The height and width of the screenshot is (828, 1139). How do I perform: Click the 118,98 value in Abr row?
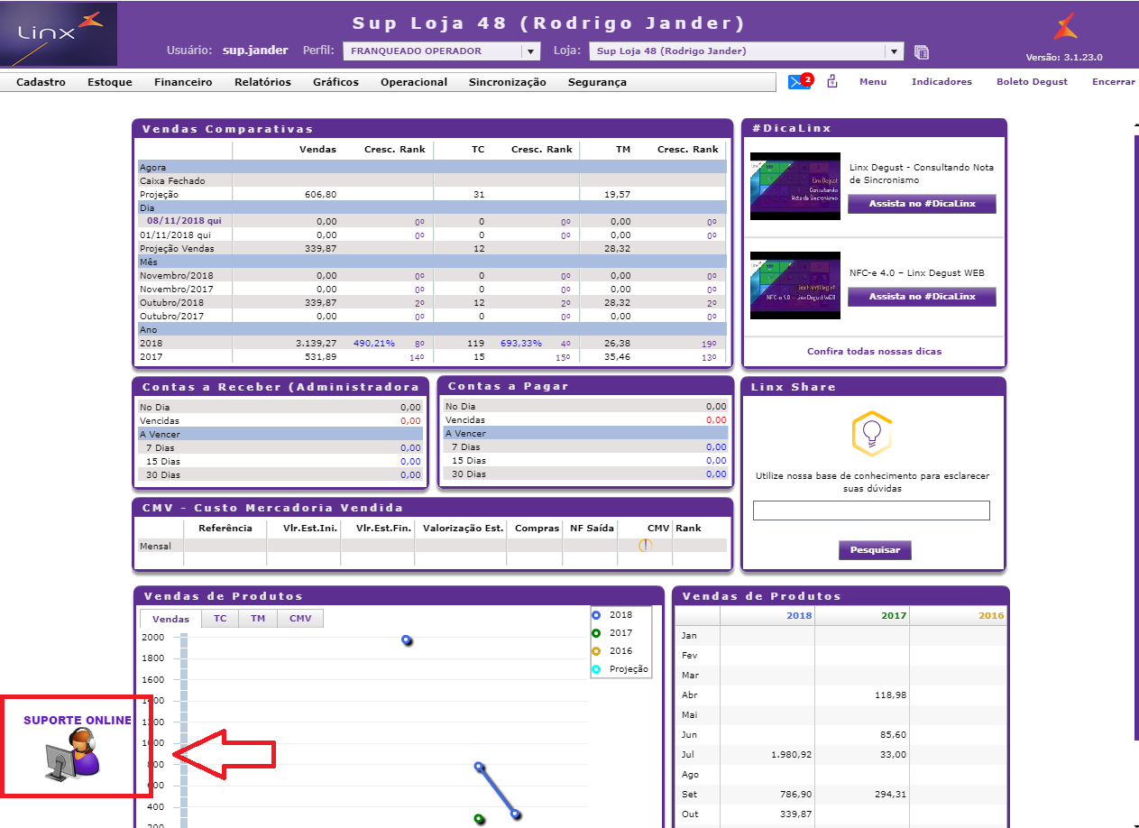point(890,695)
